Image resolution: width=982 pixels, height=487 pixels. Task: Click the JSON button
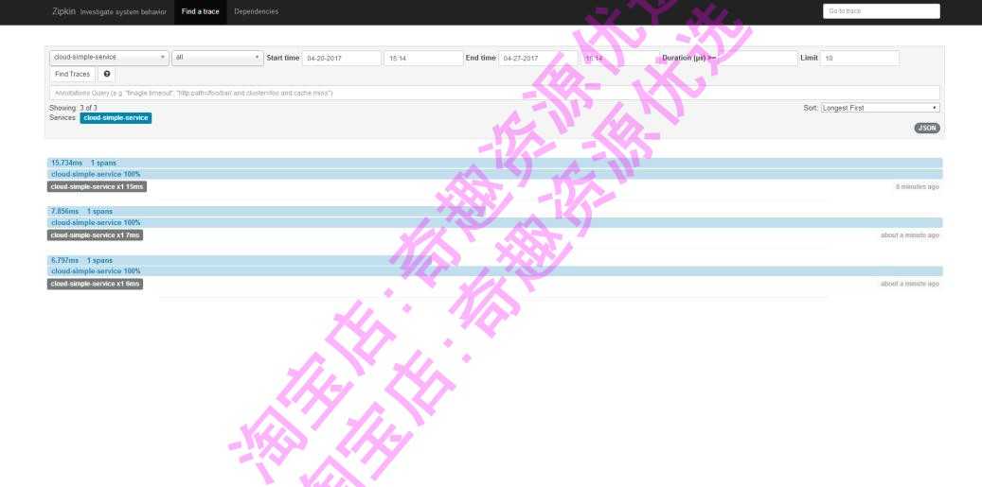(x=927, y=129)
